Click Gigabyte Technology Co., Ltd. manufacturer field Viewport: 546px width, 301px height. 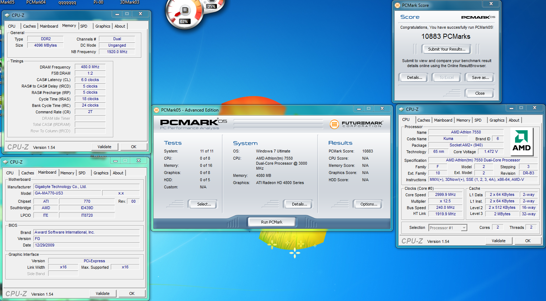[x=86, y=187]
